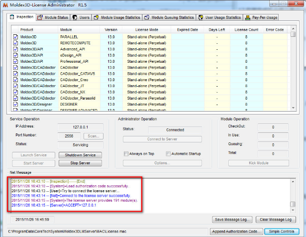Toggle the CADdoctor_Creo row checkbox
Image resolution: width=306 pixels, height=237 pixels.
tap(15, 80)
